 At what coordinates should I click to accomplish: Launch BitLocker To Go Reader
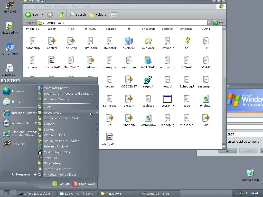coord(68,141)
